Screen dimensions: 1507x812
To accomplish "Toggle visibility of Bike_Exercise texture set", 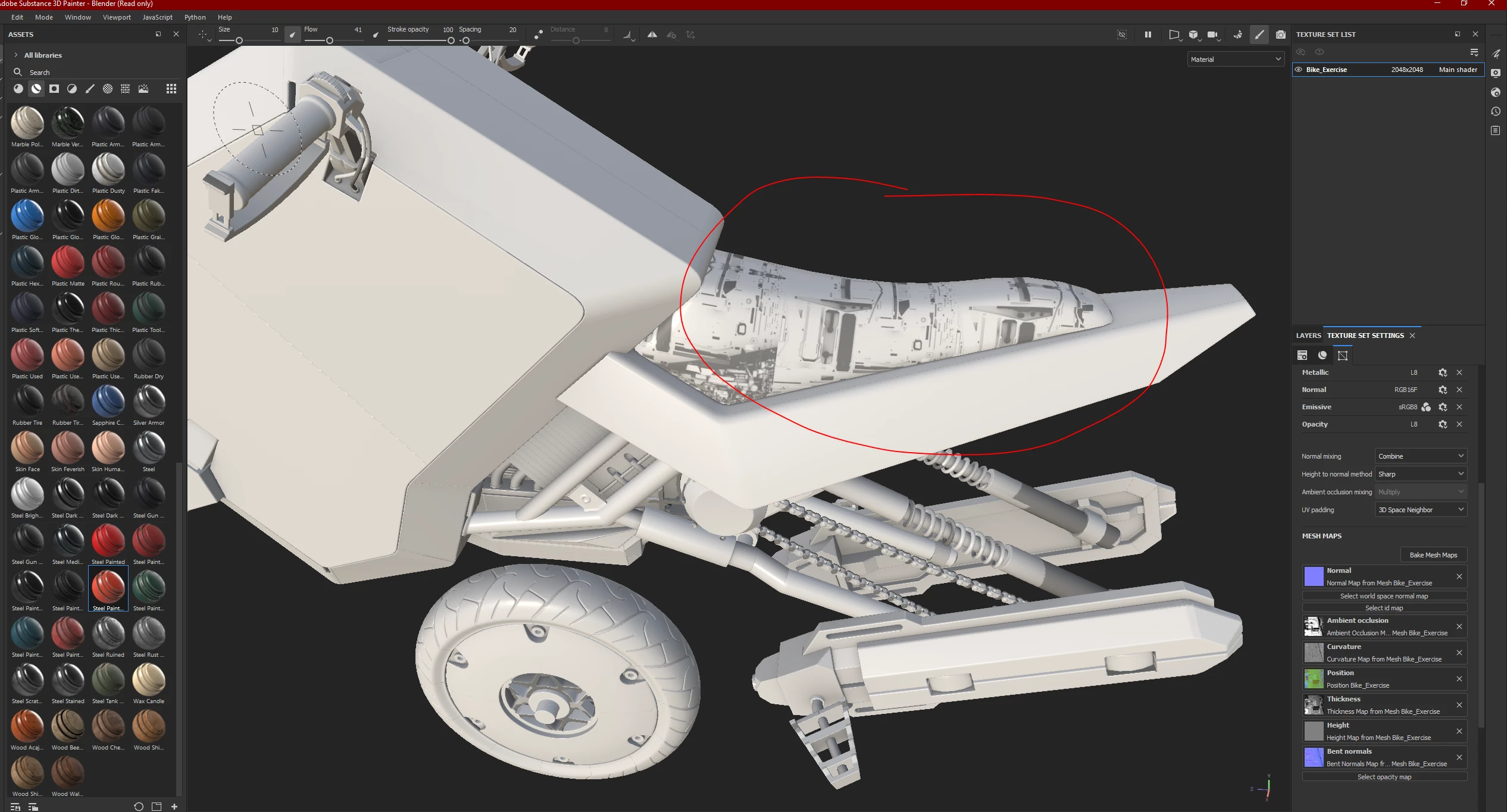I will point(1299,70).
